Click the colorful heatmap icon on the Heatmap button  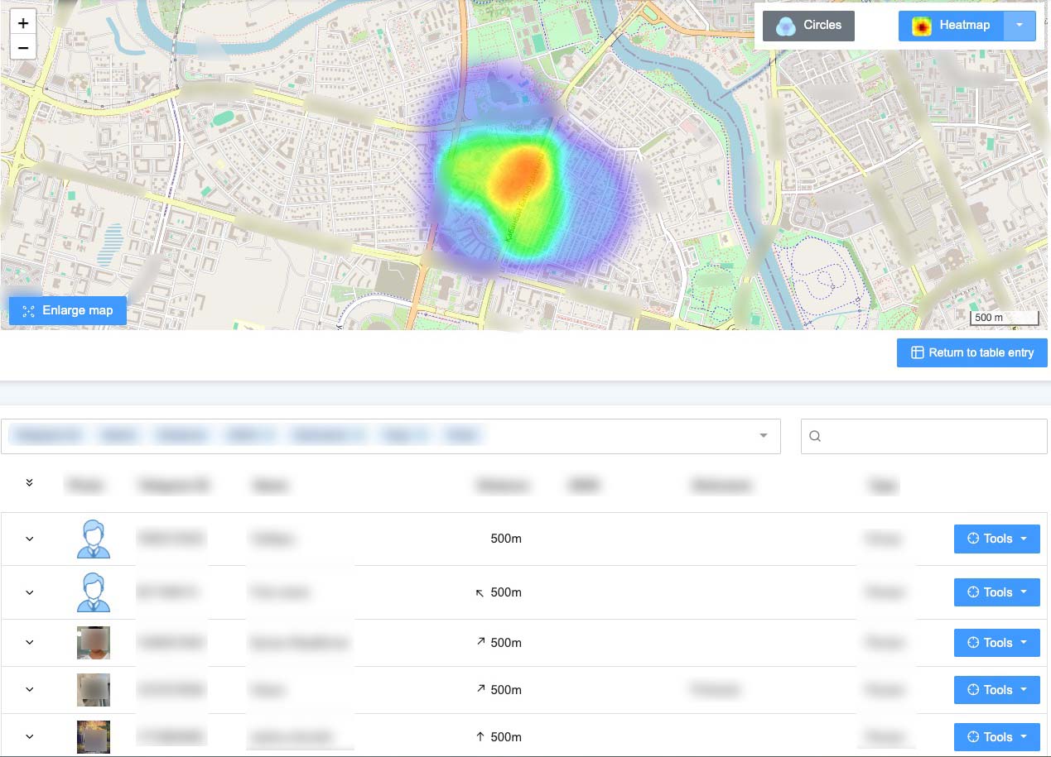coord(922,26)
